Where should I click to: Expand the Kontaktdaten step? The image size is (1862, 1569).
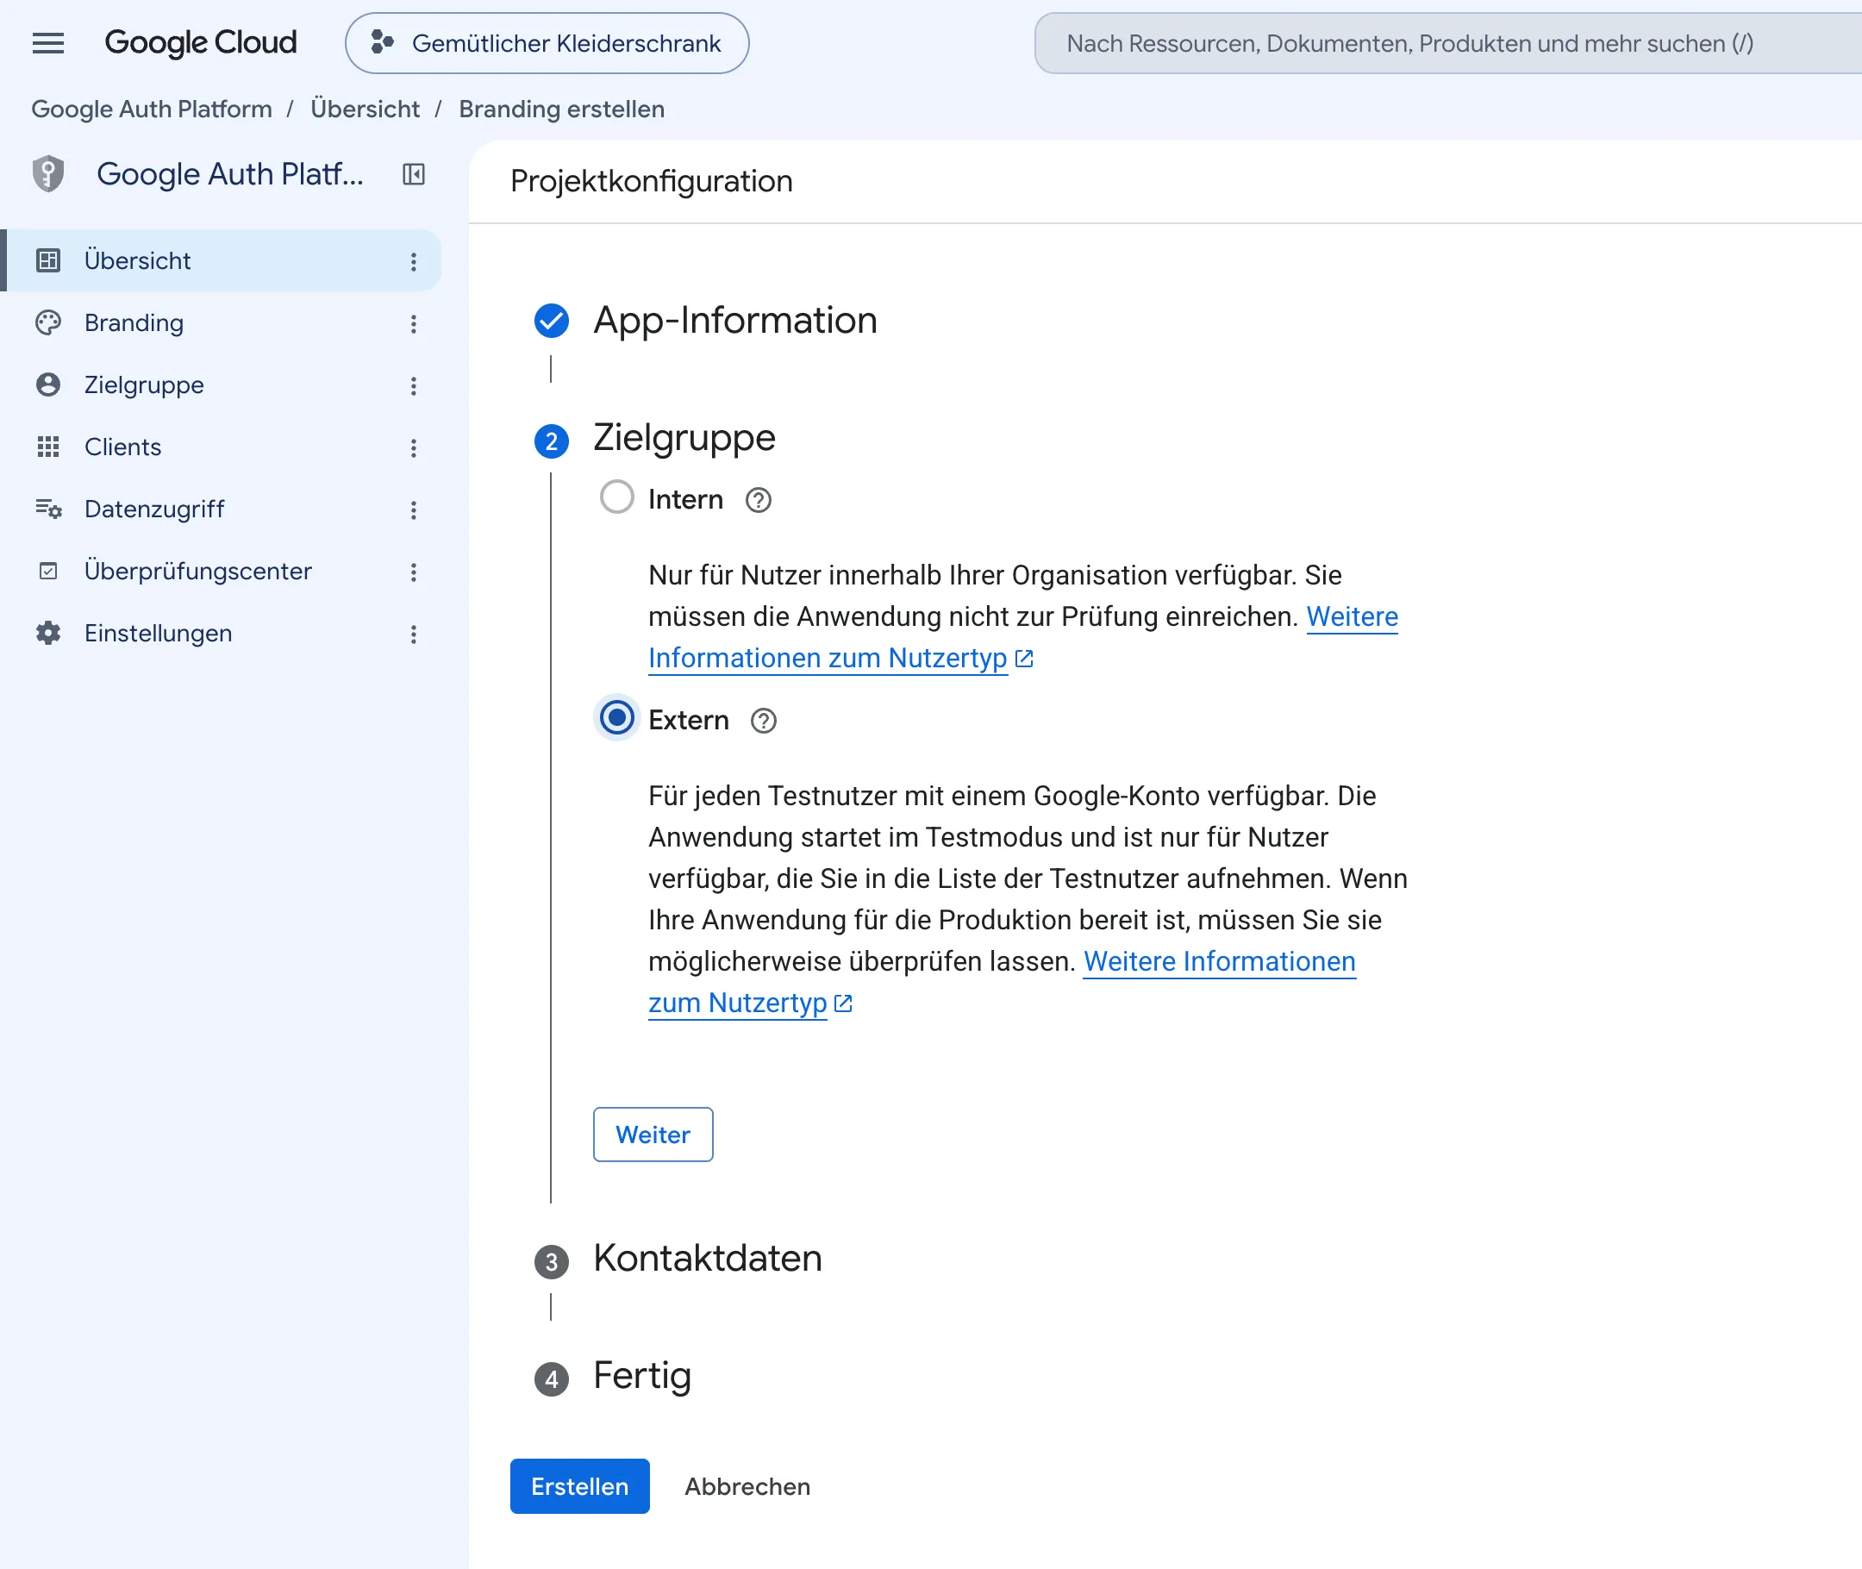pyautogui.click(x=708, y=1260)
